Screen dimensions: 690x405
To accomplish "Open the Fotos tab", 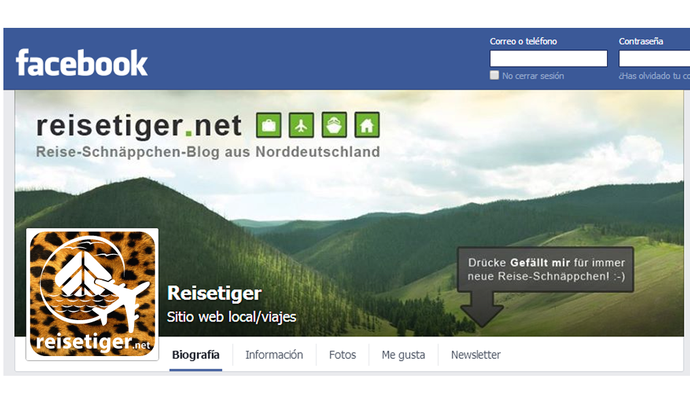I will 342,355.
